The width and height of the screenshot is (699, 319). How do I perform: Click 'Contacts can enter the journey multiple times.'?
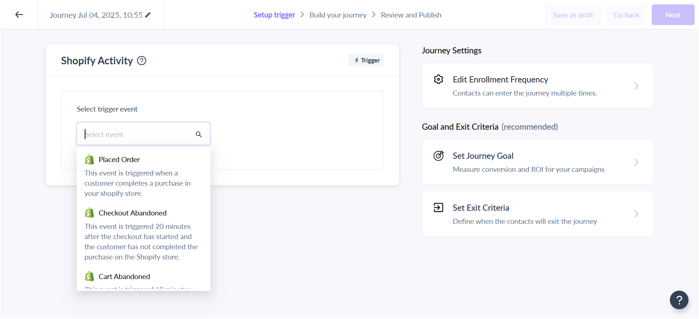525,93
